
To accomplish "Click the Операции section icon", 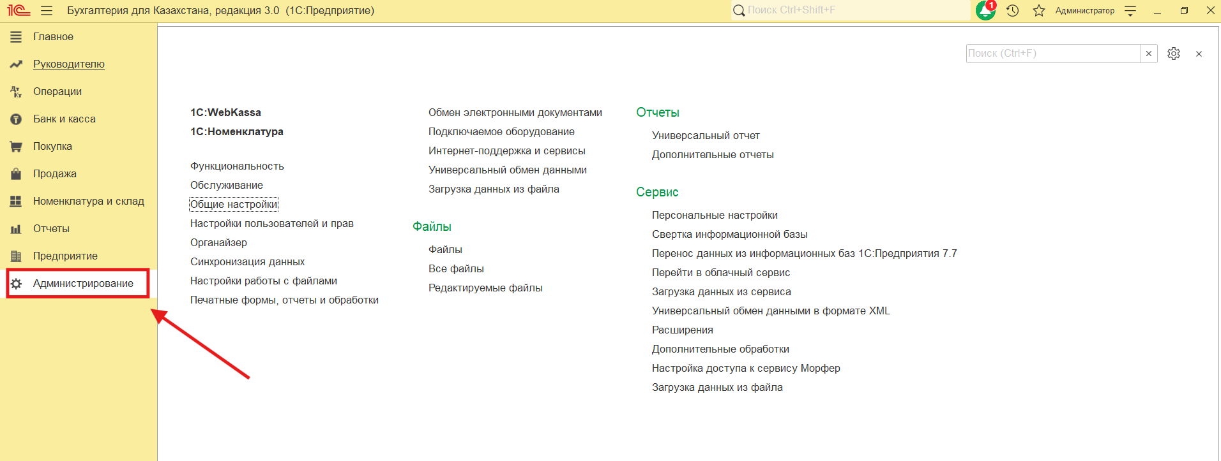I will (x=16, y=92).
